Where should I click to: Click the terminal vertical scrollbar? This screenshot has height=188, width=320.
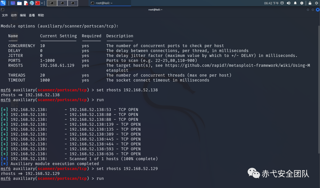(x=319, y=90)
